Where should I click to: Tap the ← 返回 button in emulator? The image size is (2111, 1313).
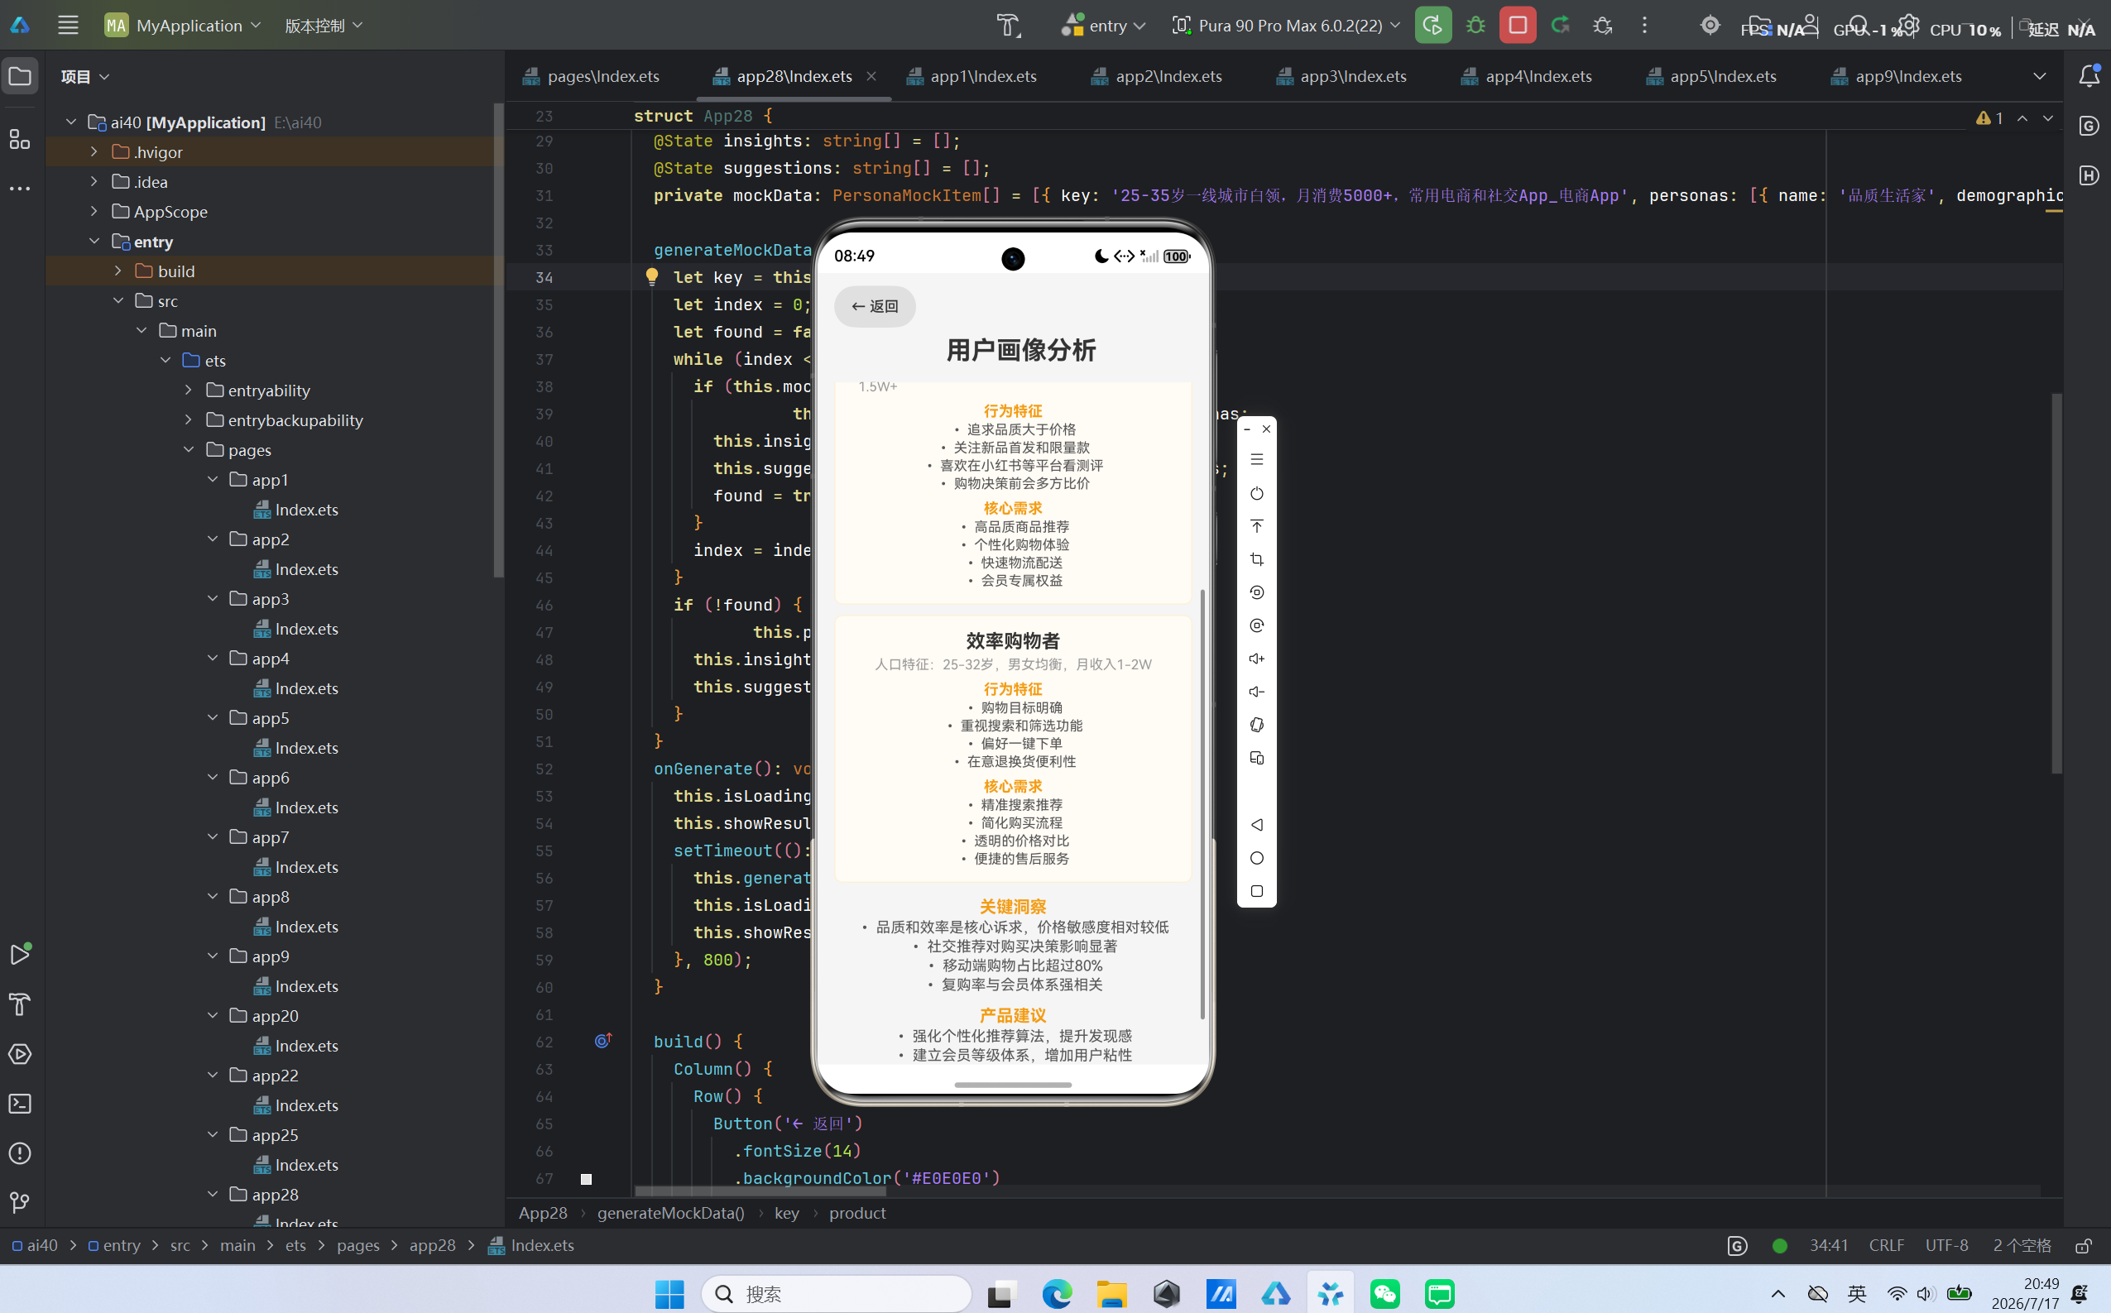click(875, 307)
